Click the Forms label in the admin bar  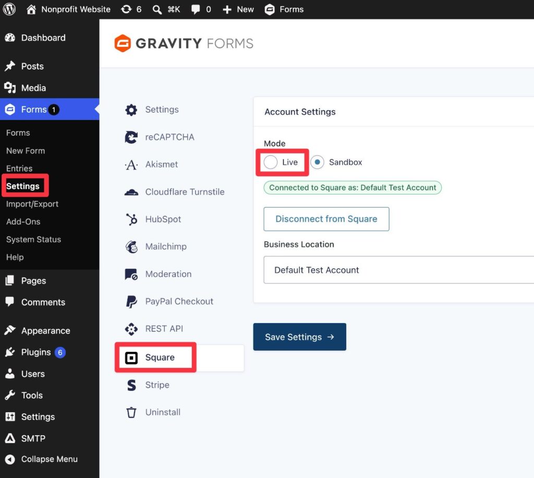coord(292,9)
